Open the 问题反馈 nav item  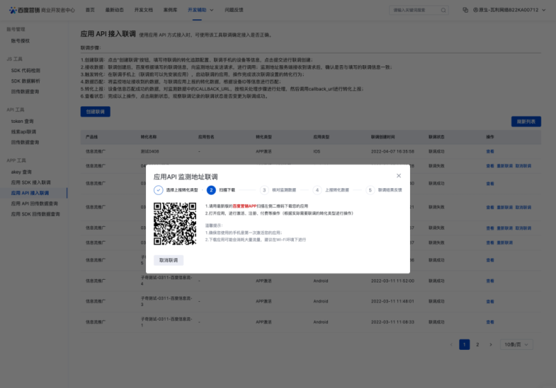234,10
